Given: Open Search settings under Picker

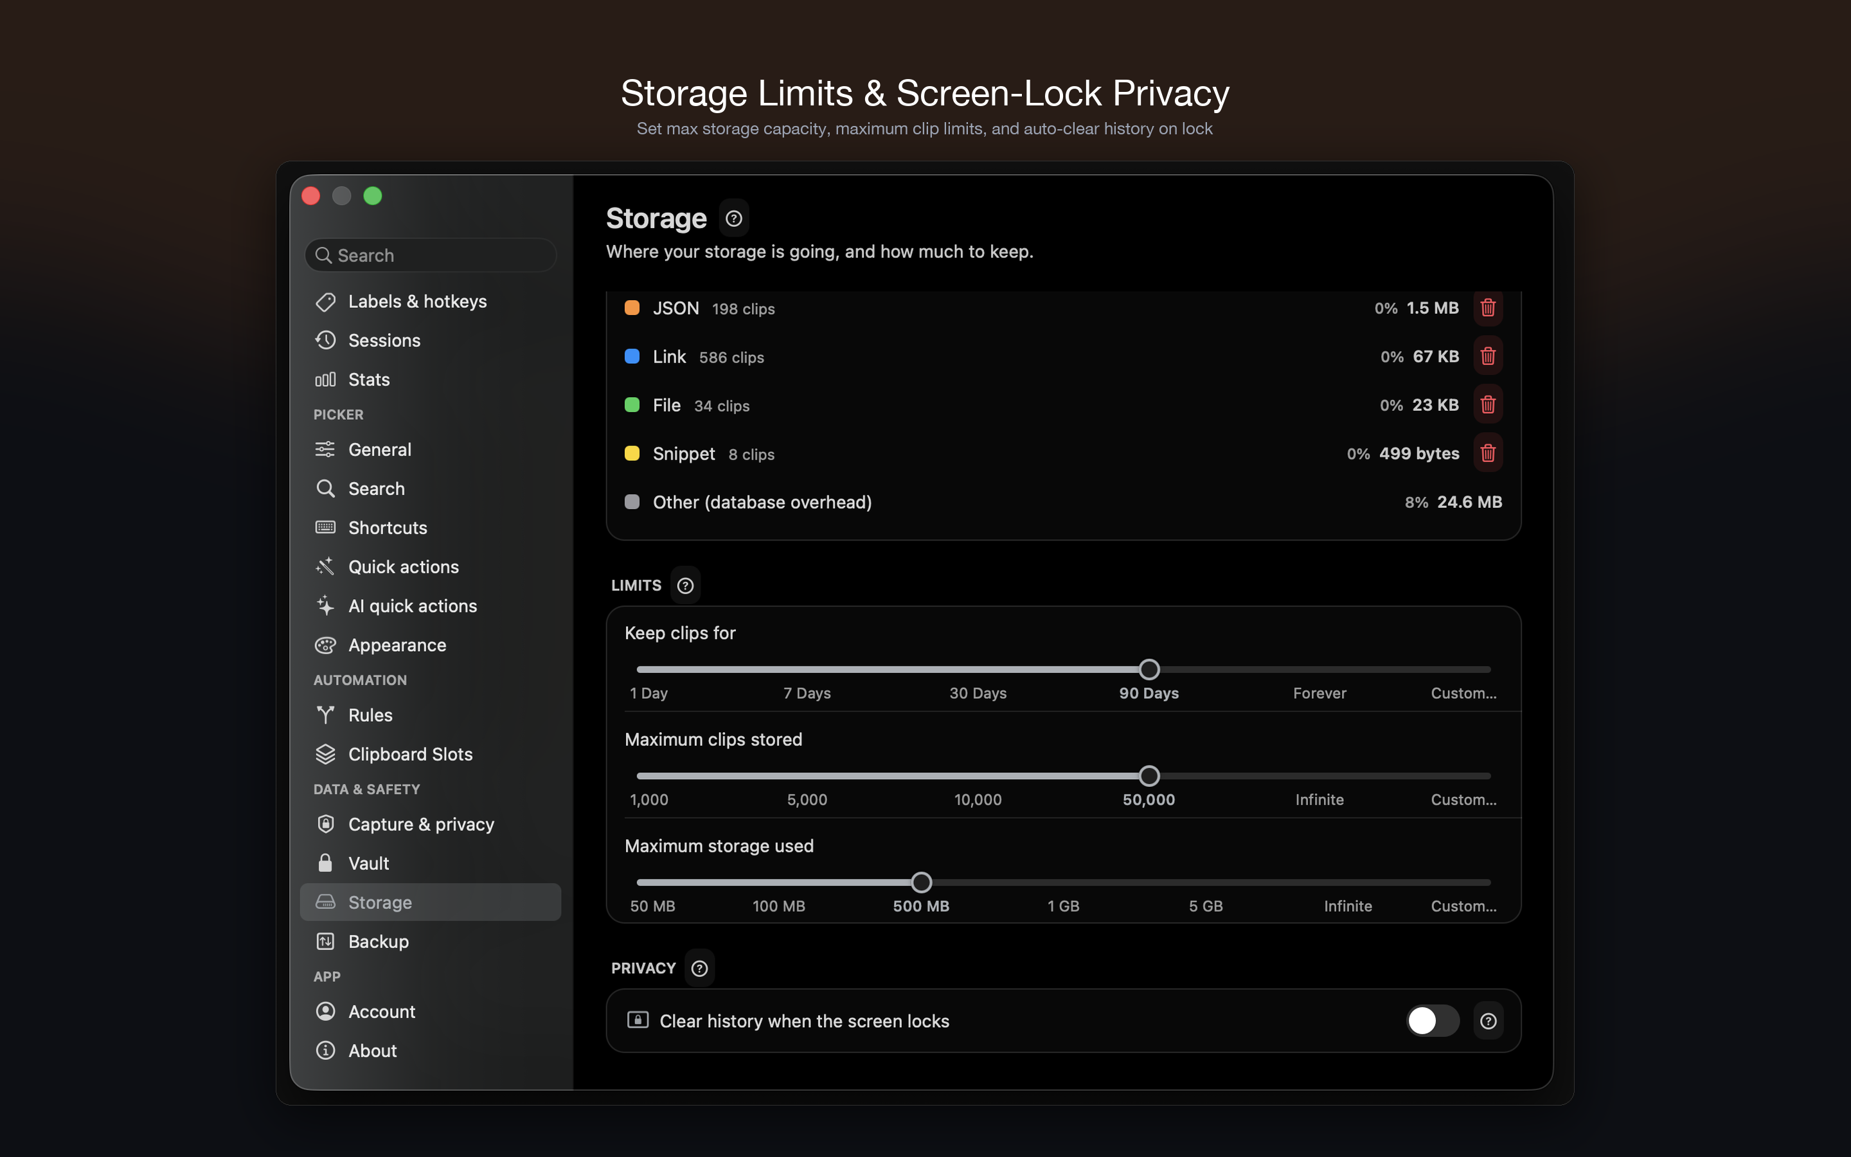Looking at the screenshot, I should pos(430,489).
